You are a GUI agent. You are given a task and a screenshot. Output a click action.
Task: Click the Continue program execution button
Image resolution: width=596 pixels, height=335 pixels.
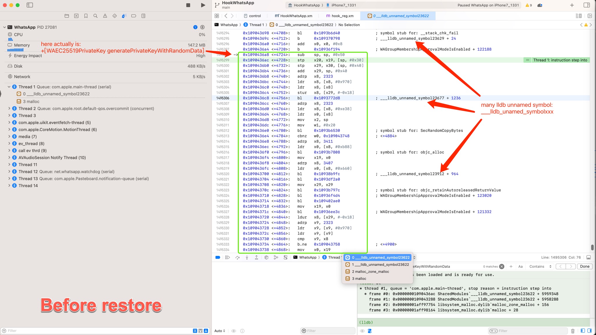pyautogui.click(x=228, y=257)
